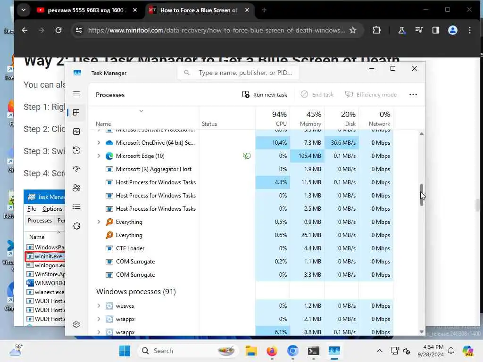483x362 pixels.
Task: Open App history page in sidebar
Action: click(x=76, y=150)
